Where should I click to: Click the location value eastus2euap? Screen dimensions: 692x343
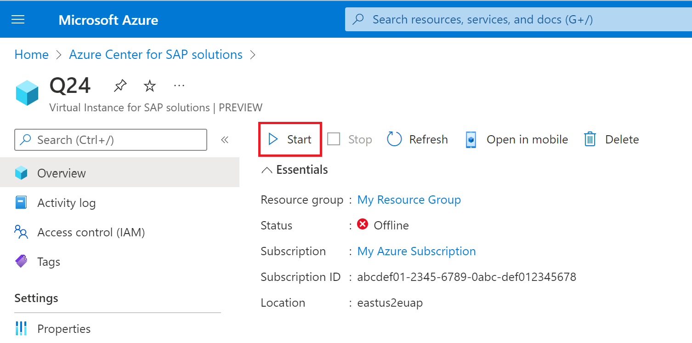tap(390, 303)
